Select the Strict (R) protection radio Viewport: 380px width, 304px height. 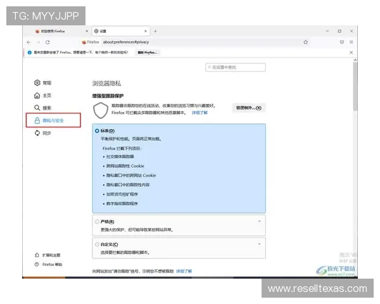click(x=97, y=222)
